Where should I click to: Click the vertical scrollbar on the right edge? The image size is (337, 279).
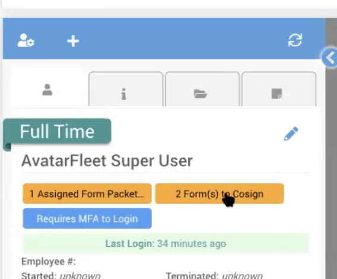pyautogui.click(x=331, y=151)
